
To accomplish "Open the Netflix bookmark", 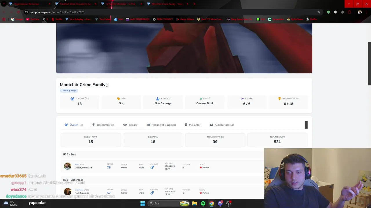I will click(x=57, y=19).
